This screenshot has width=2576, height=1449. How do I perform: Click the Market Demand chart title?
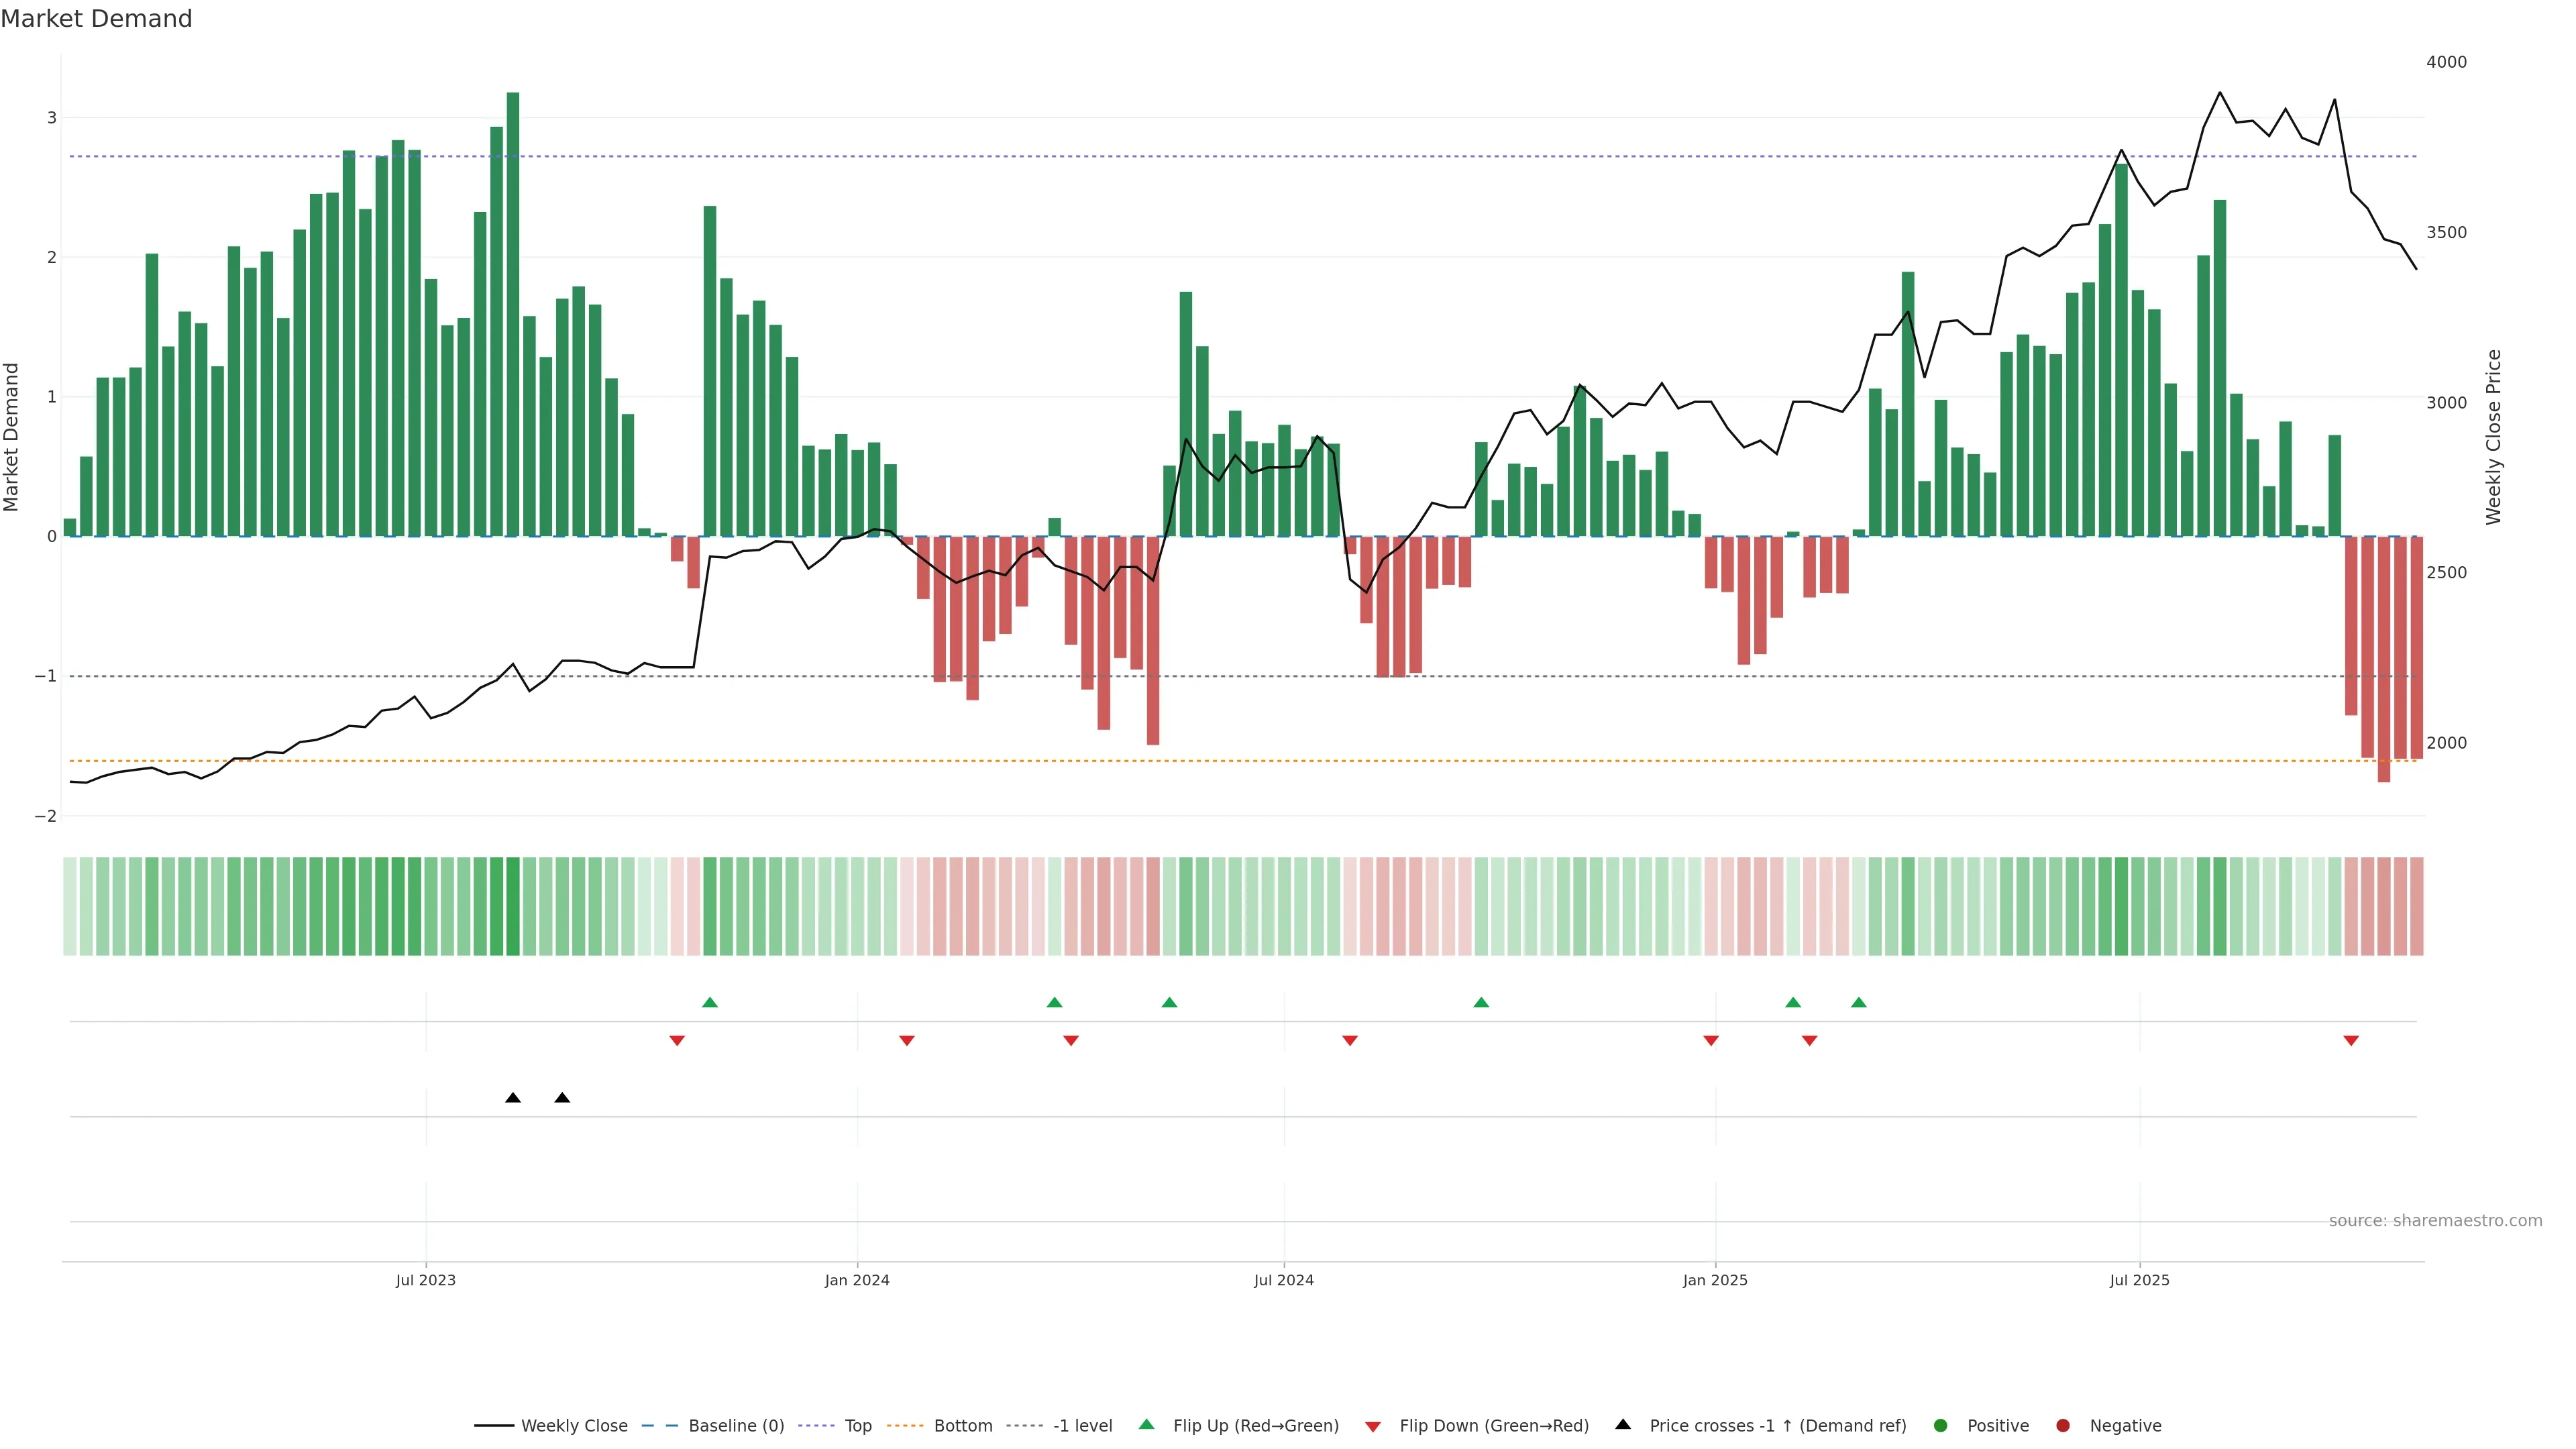tap(96, 19)
